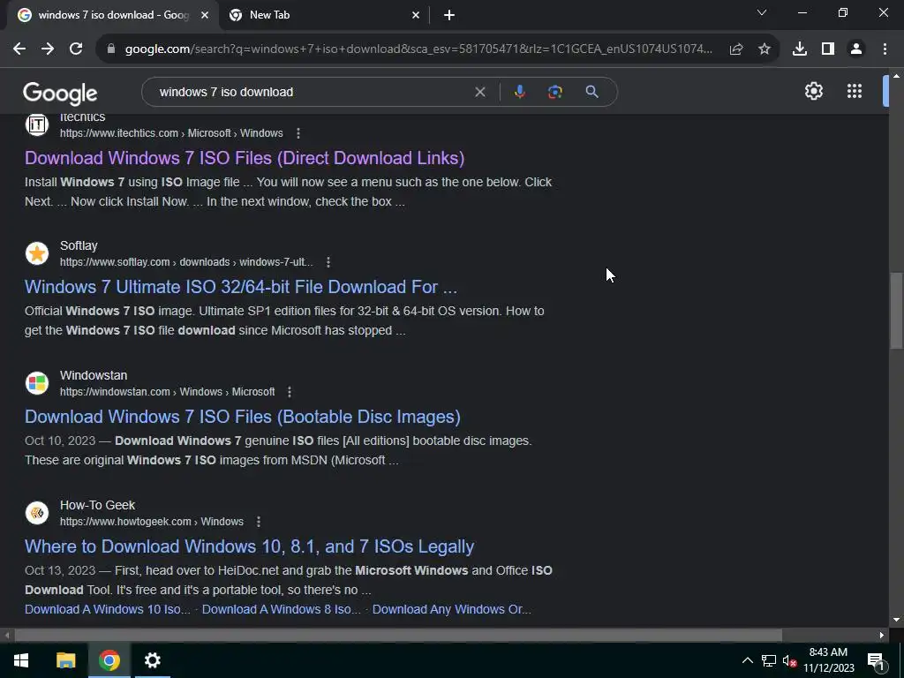Viewport: 904px width, 678px height.
Task: Go to Google homepage logo
Action: pyautogui.click(x=60, y=94)
